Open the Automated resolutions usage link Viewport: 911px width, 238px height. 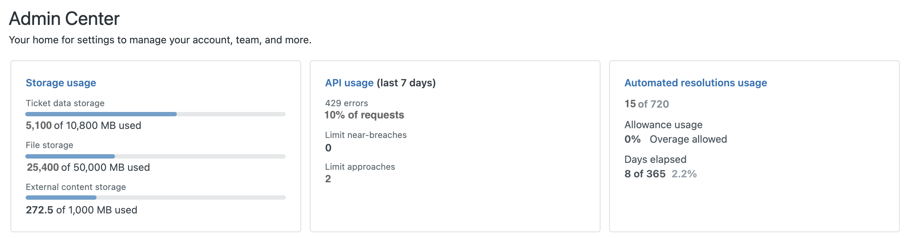pyautogui.click(x=695, y=83)
